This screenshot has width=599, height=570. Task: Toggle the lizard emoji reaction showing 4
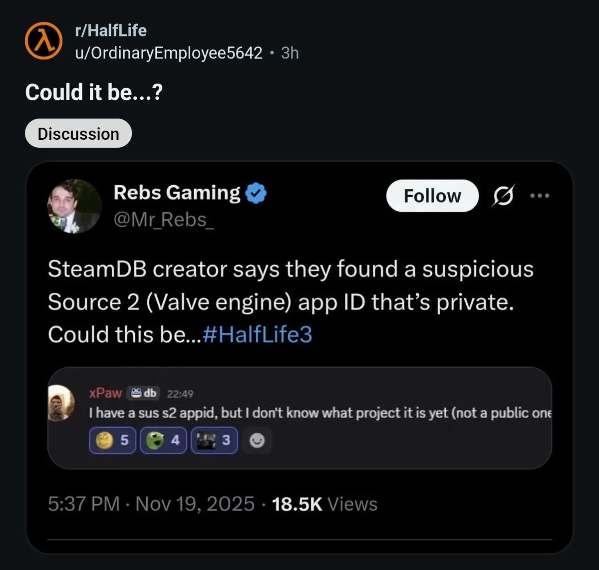(x=163, y=440)
